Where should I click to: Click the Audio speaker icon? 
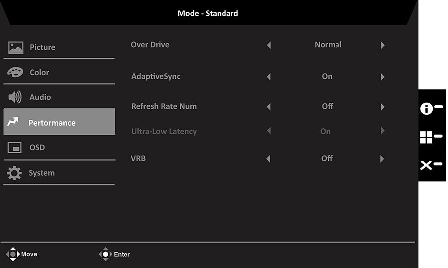pyautogui.click(x=15, y=97)
